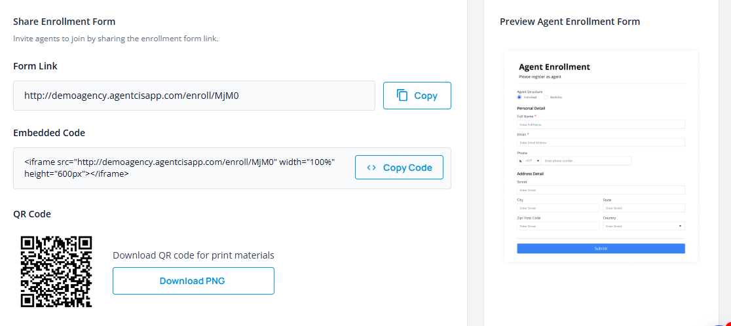Focus the Email address input field

coord(601,142)
